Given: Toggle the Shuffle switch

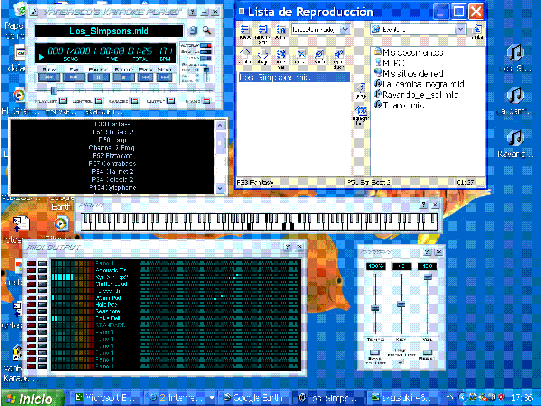Looking at the screenshot, I should coord(206,52).
